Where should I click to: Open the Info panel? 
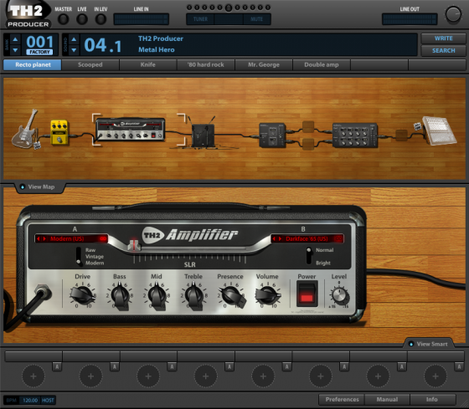click(432, 400)
